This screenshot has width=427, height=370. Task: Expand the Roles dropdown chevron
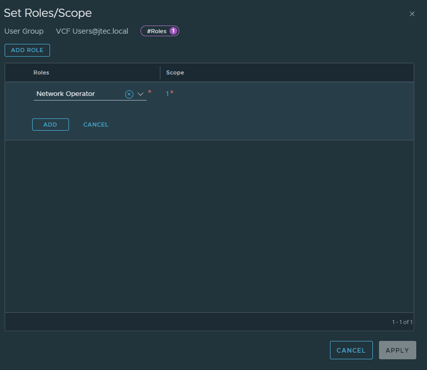coord(140,94)
